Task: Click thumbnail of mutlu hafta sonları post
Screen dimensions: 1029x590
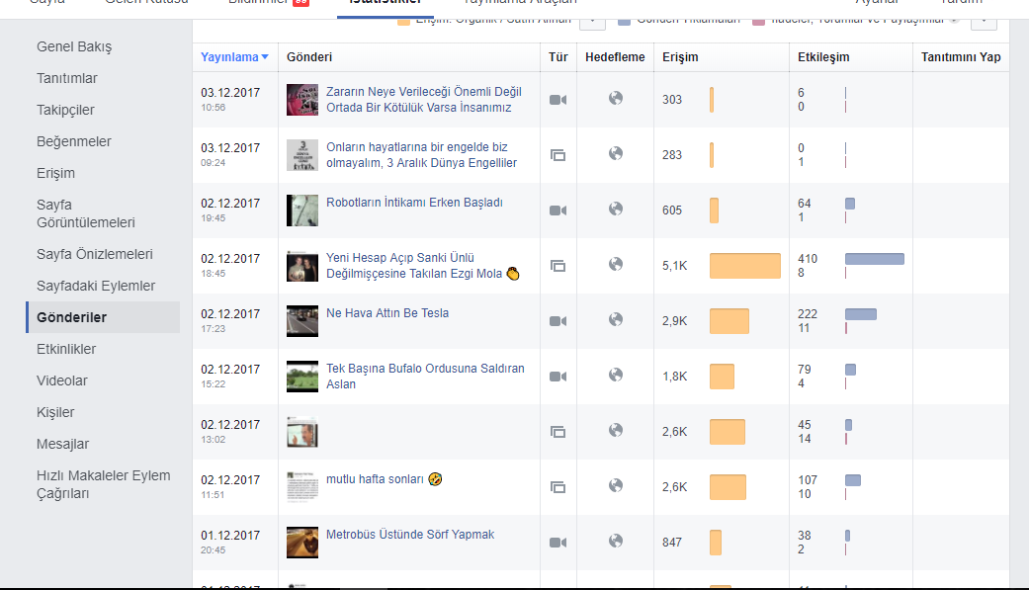Action: click(x=302, y=487)
